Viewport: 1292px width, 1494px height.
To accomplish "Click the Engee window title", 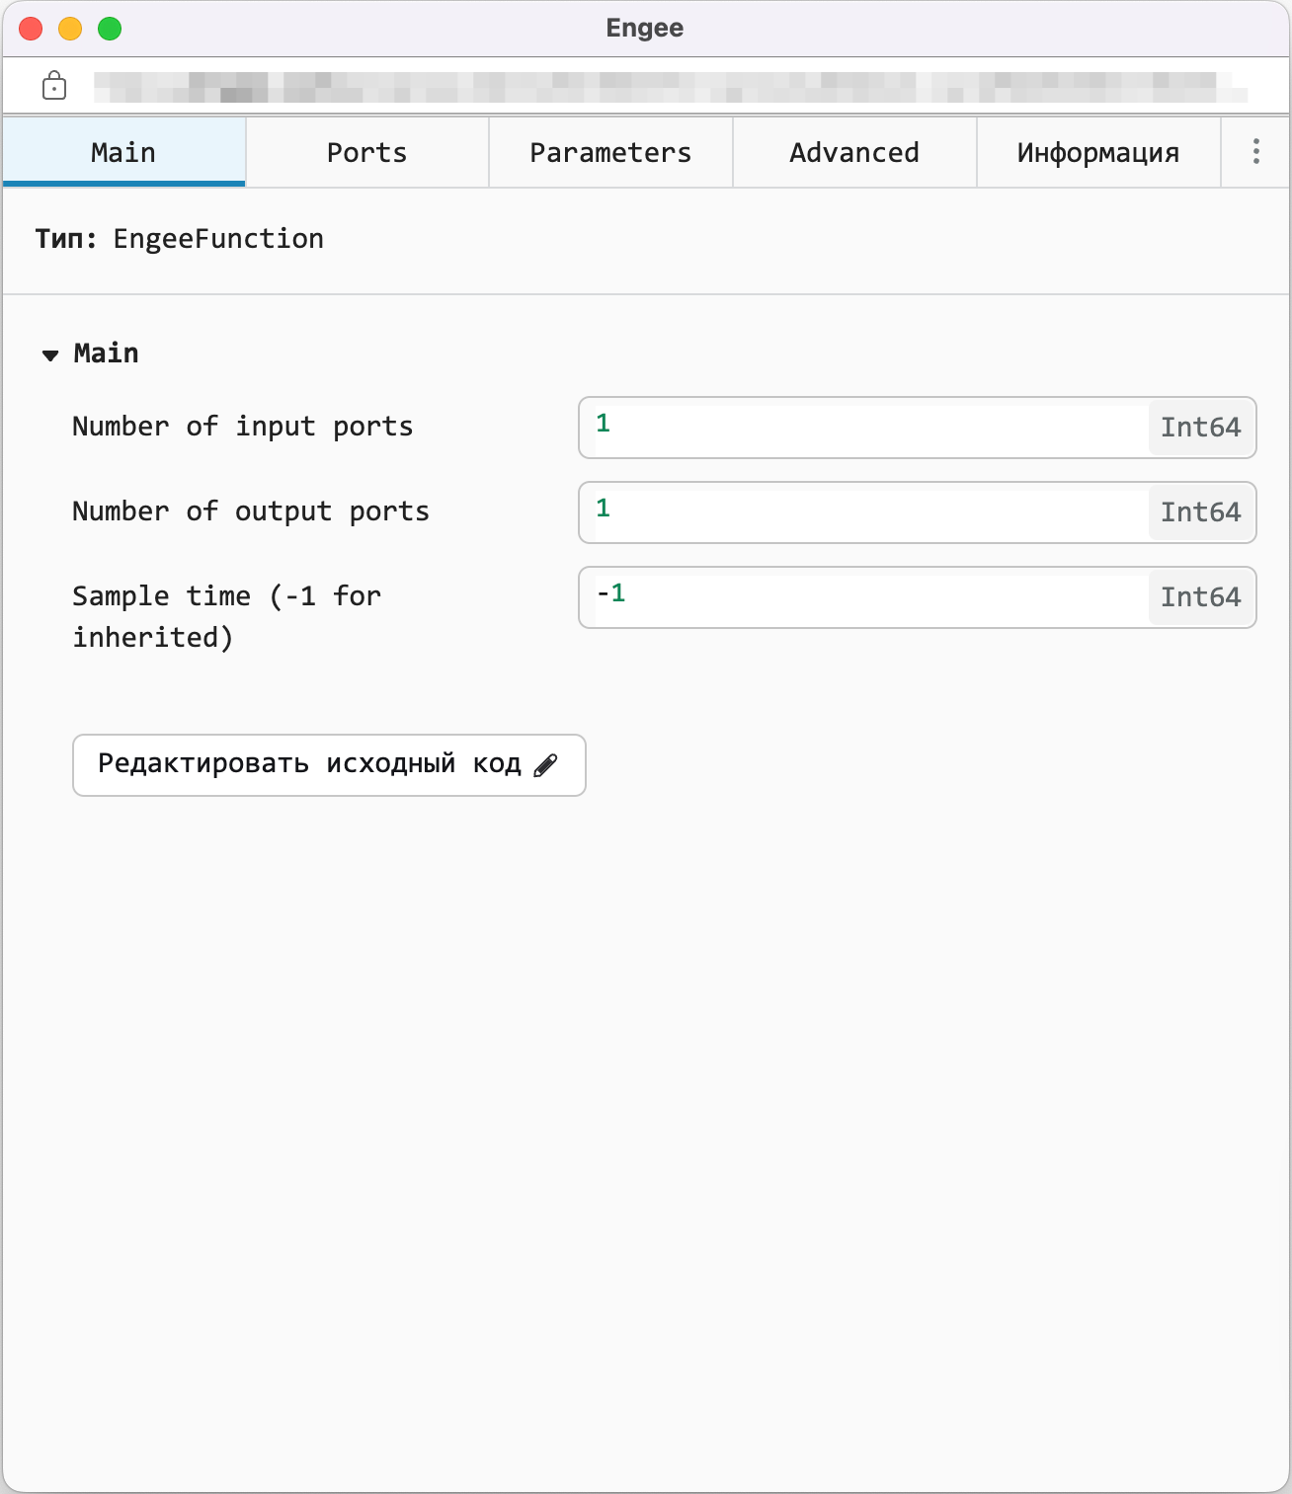I will click(645, 28).
